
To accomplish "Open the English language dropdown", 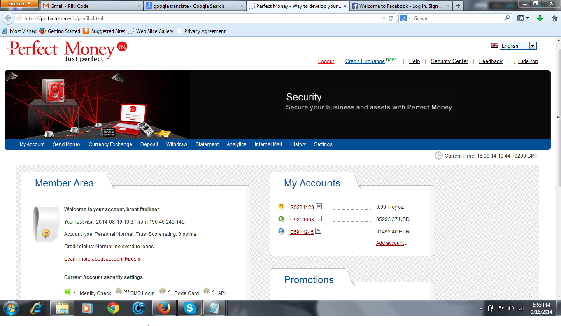I will (x=519, y=46).
